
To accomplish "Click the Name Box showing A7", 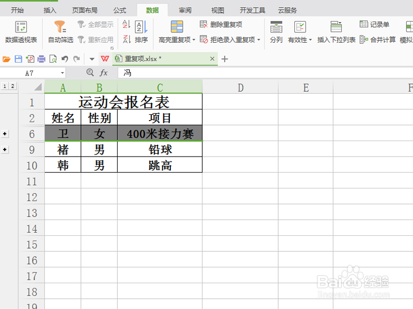I will [29, 73].
